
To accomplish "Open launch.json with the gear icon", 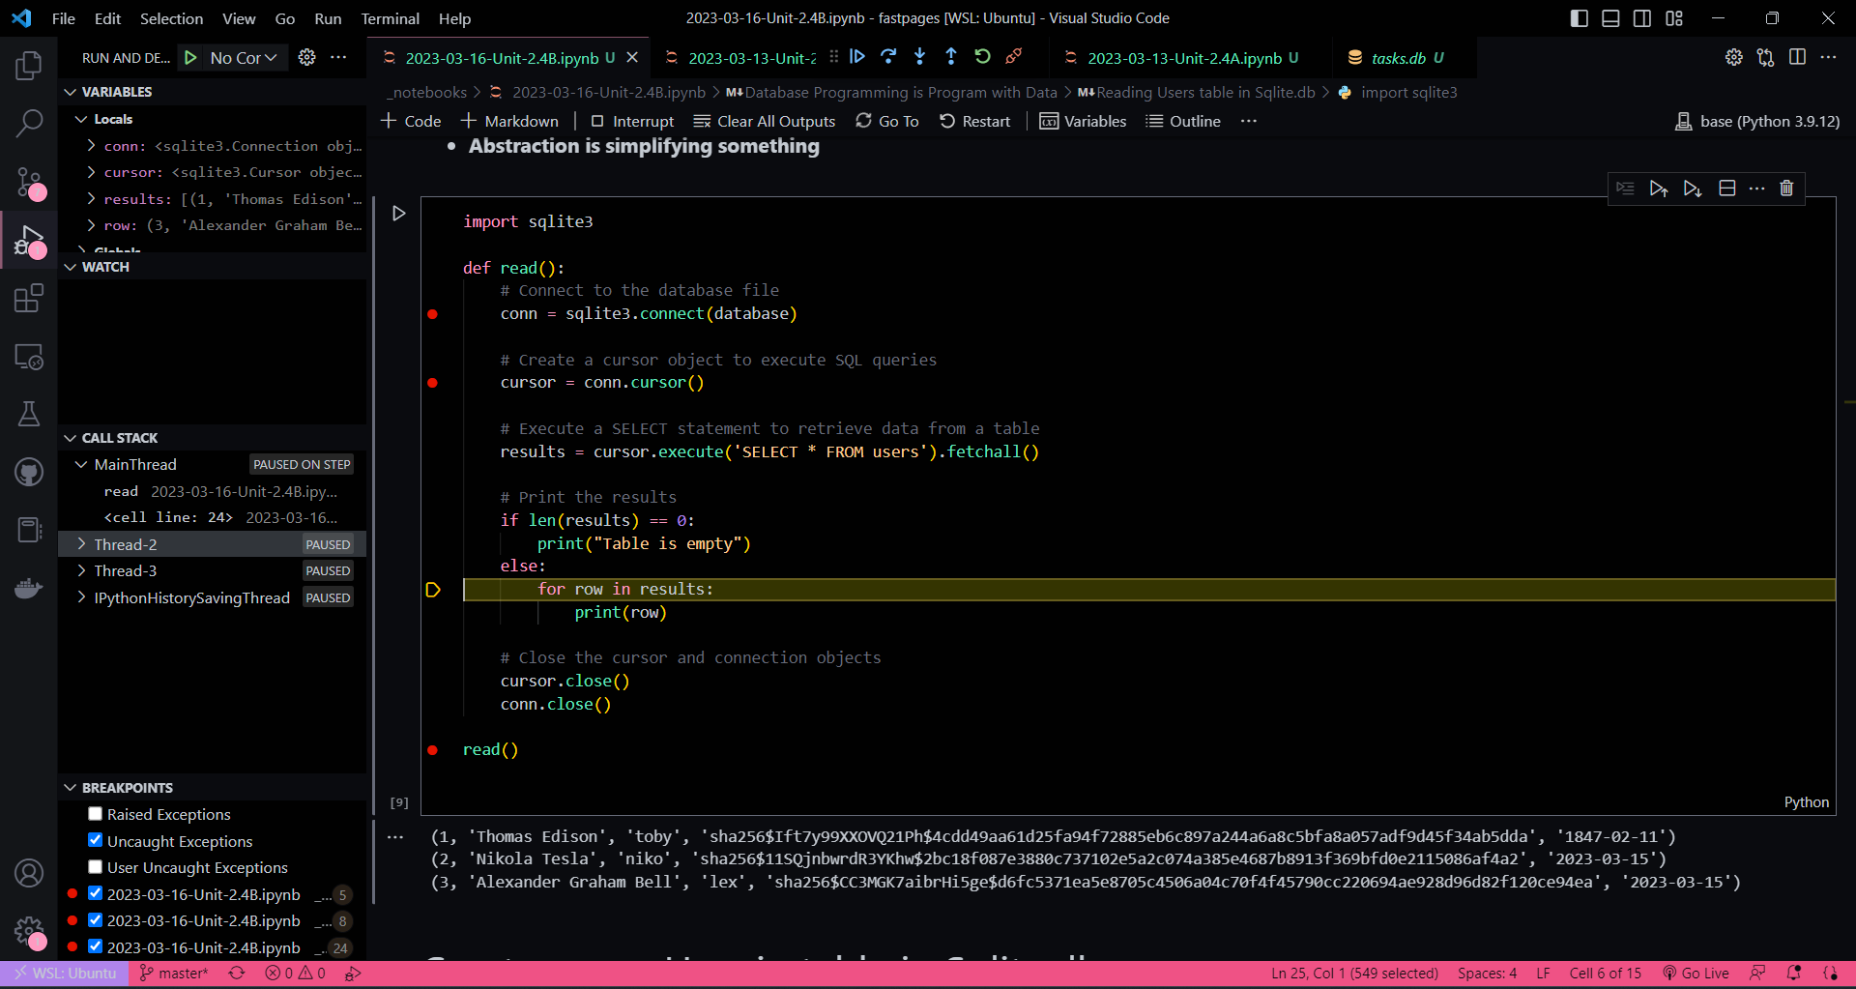I will tap(306, 58).
